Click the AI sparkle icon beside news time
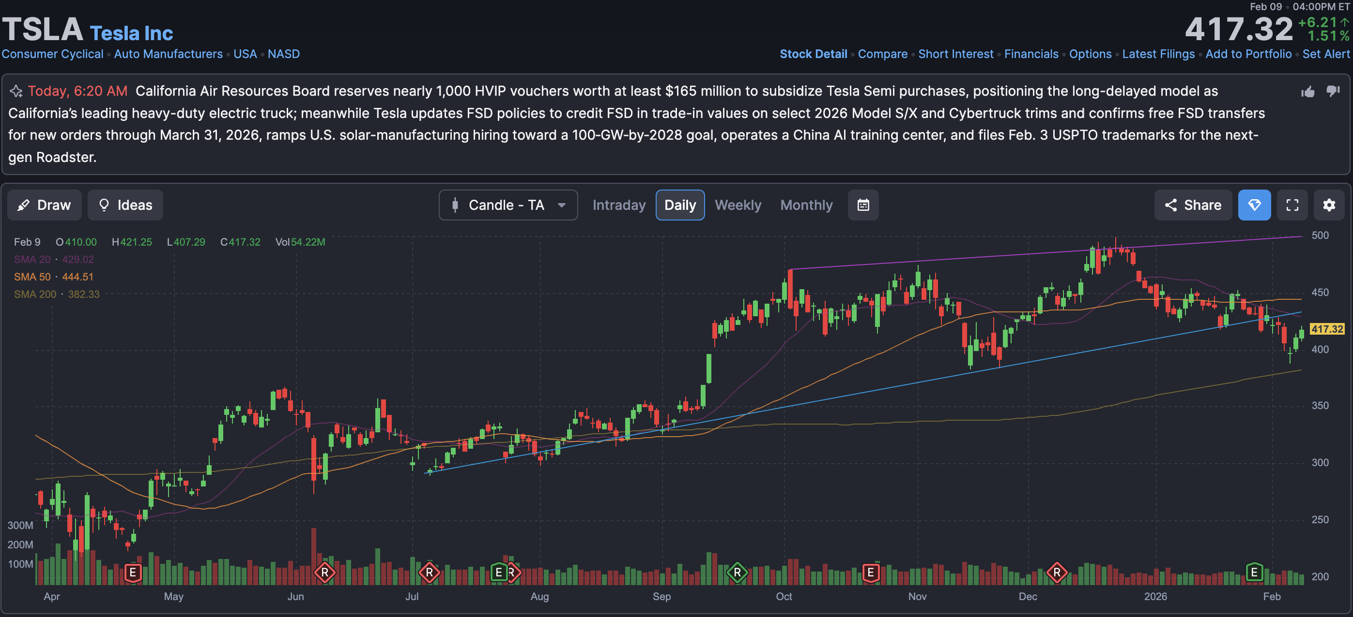Viewport: 1353px width, 617px height. (x=16, y=92)
